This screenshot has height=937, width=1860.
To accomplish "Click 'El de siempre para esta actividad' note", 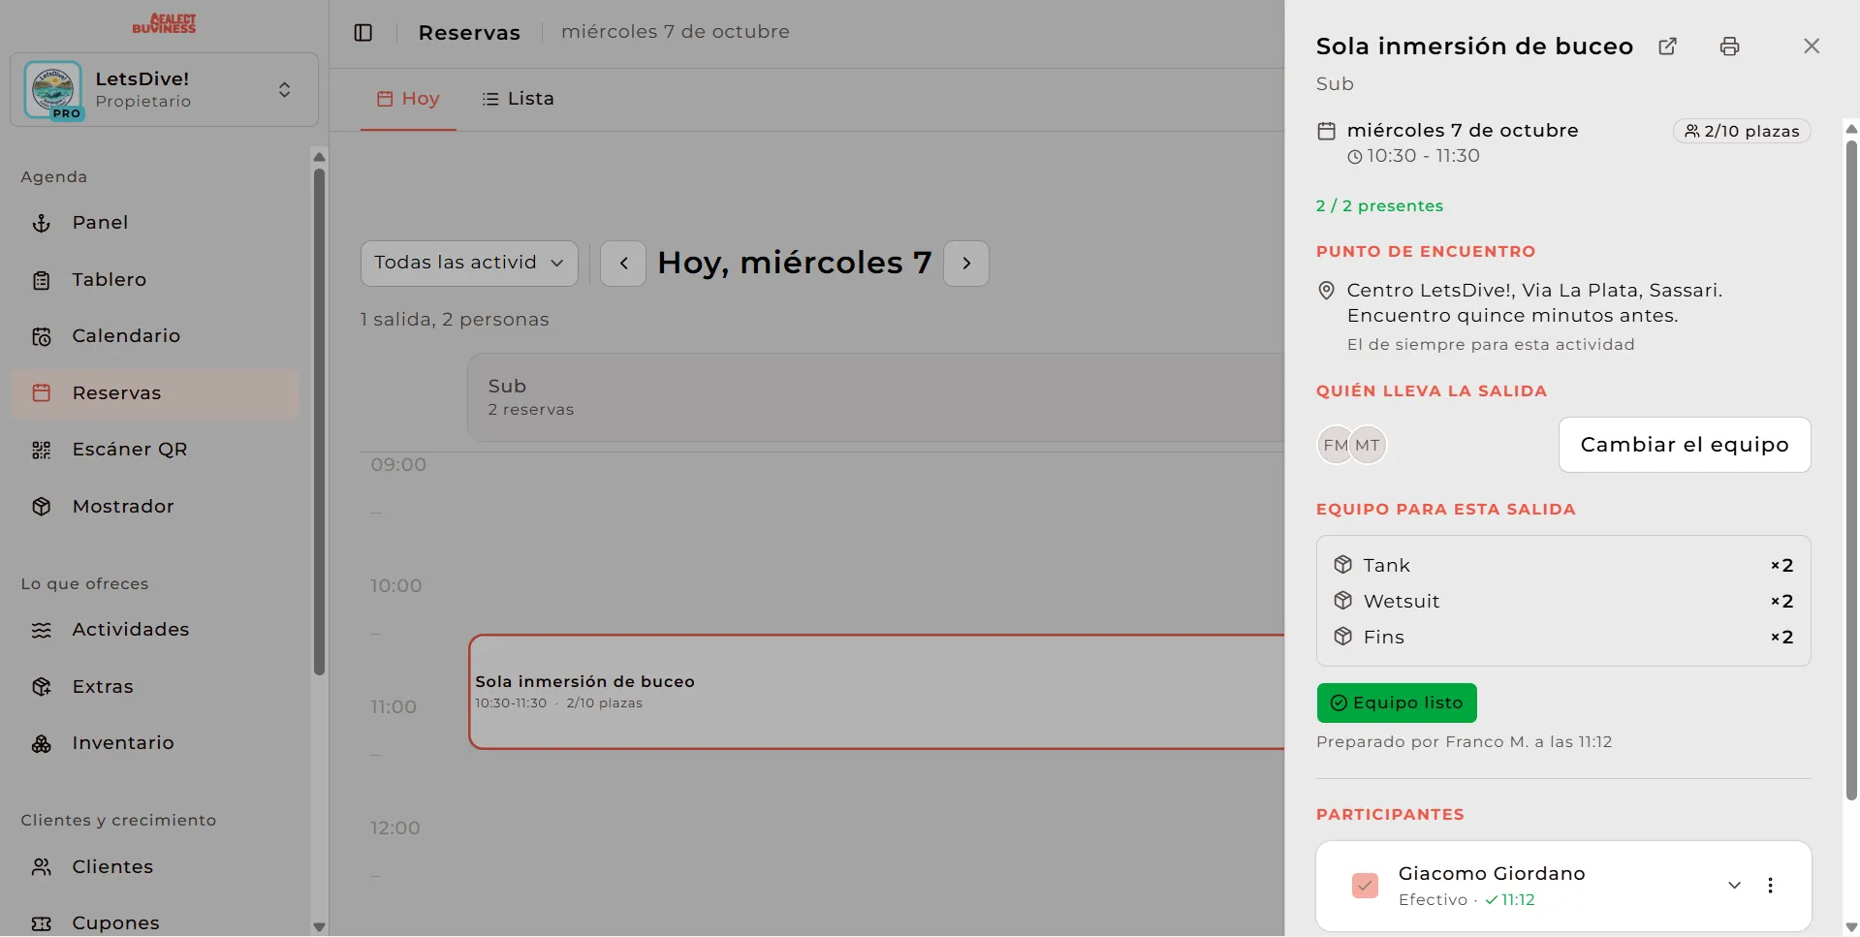I will (x=1491, y=345).
